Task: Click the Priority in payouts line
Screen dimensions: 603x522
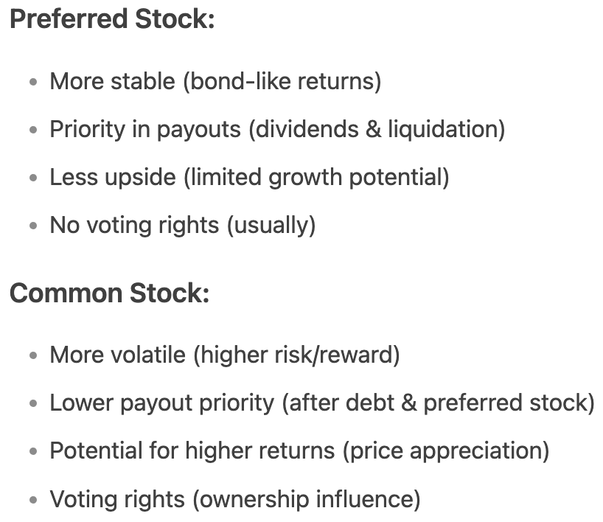Action: point(277,129)
